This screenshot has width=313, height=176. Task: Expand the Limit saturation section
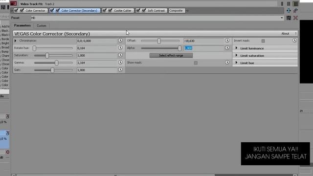coord(236,55)
